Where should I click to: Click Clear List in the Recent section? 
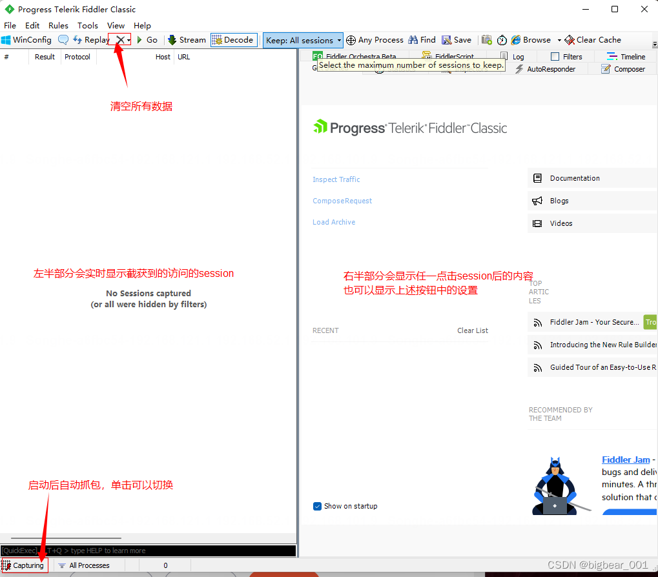pos(473,330)
